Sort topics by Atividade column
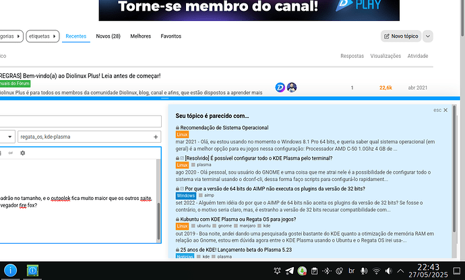The width and height of the screenshot is (465, 280). (x=418, y=56)
